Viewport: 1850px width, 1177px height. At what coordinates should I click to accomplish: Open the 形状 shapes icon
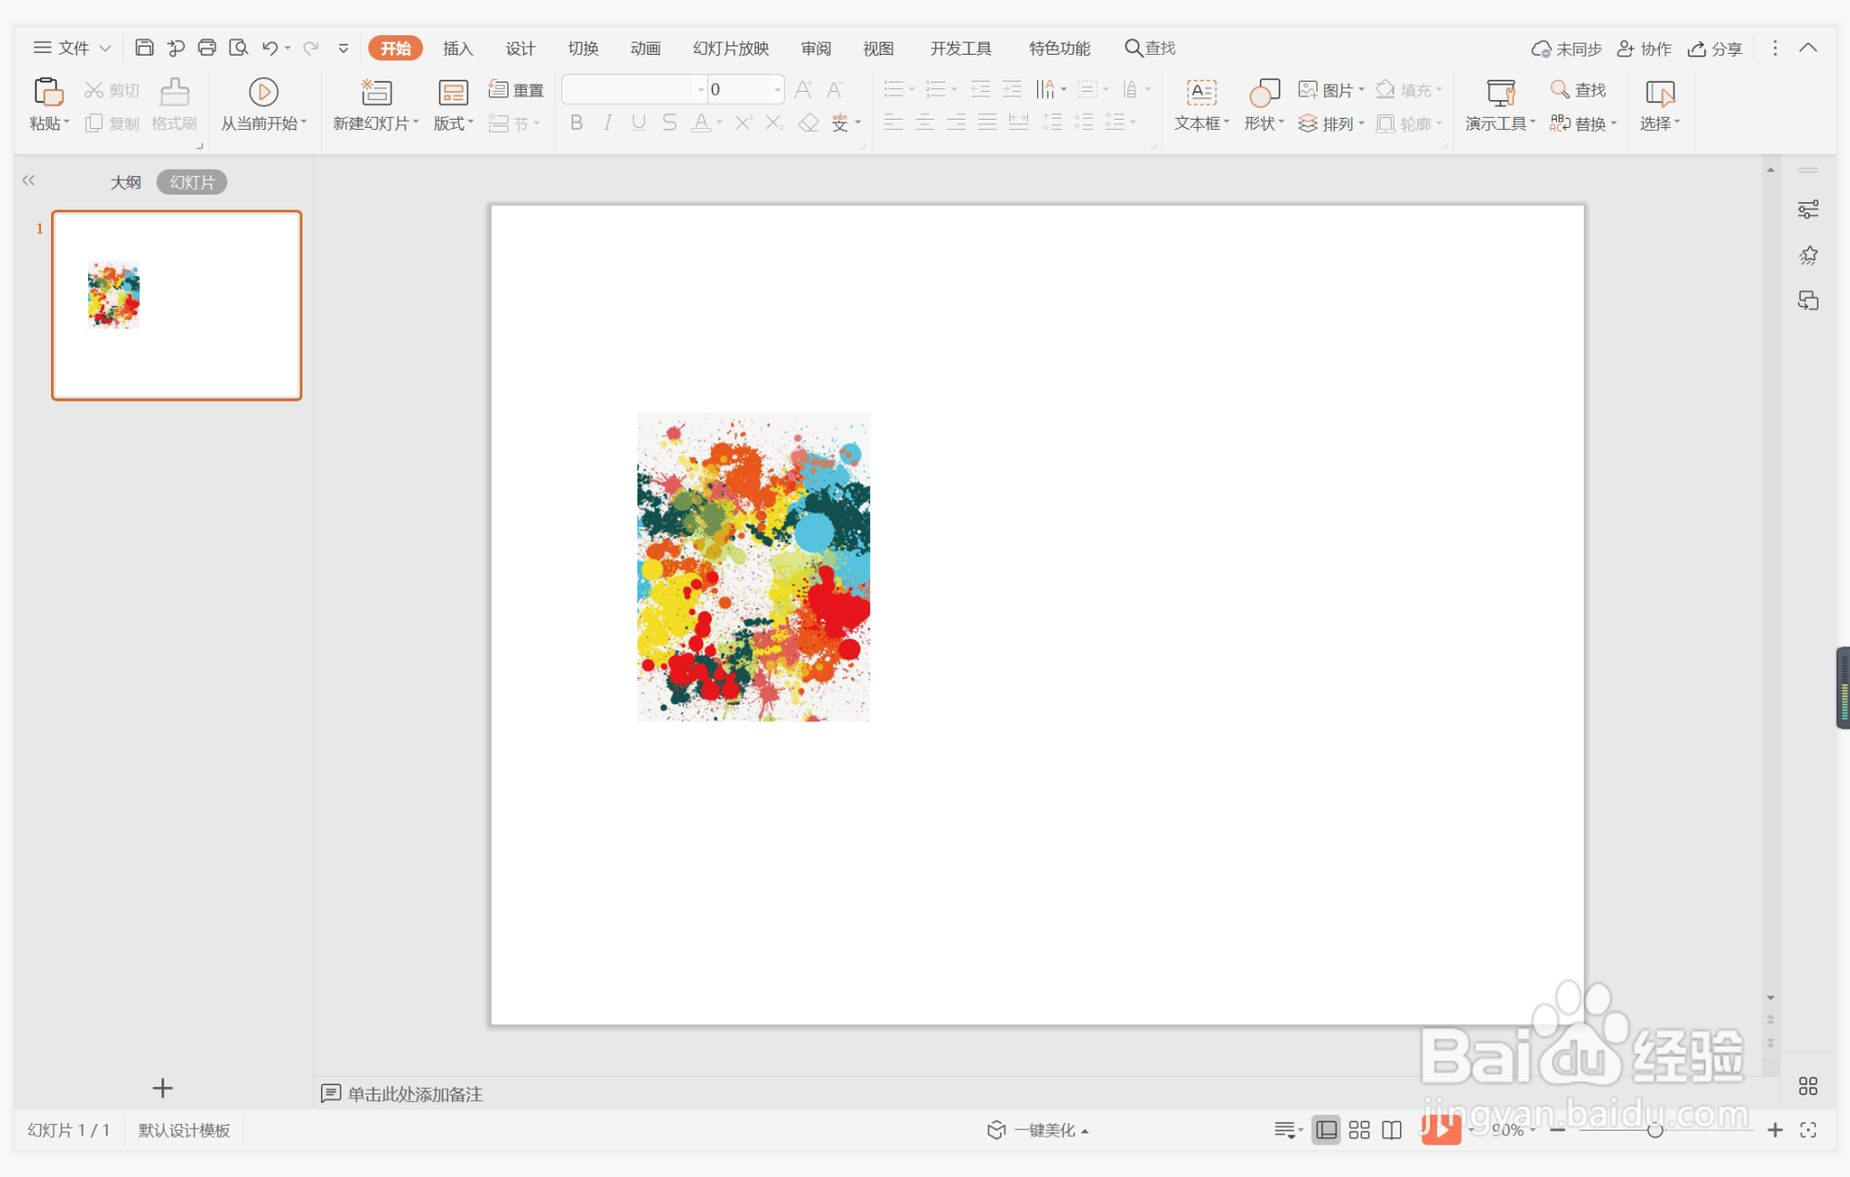1264,92
